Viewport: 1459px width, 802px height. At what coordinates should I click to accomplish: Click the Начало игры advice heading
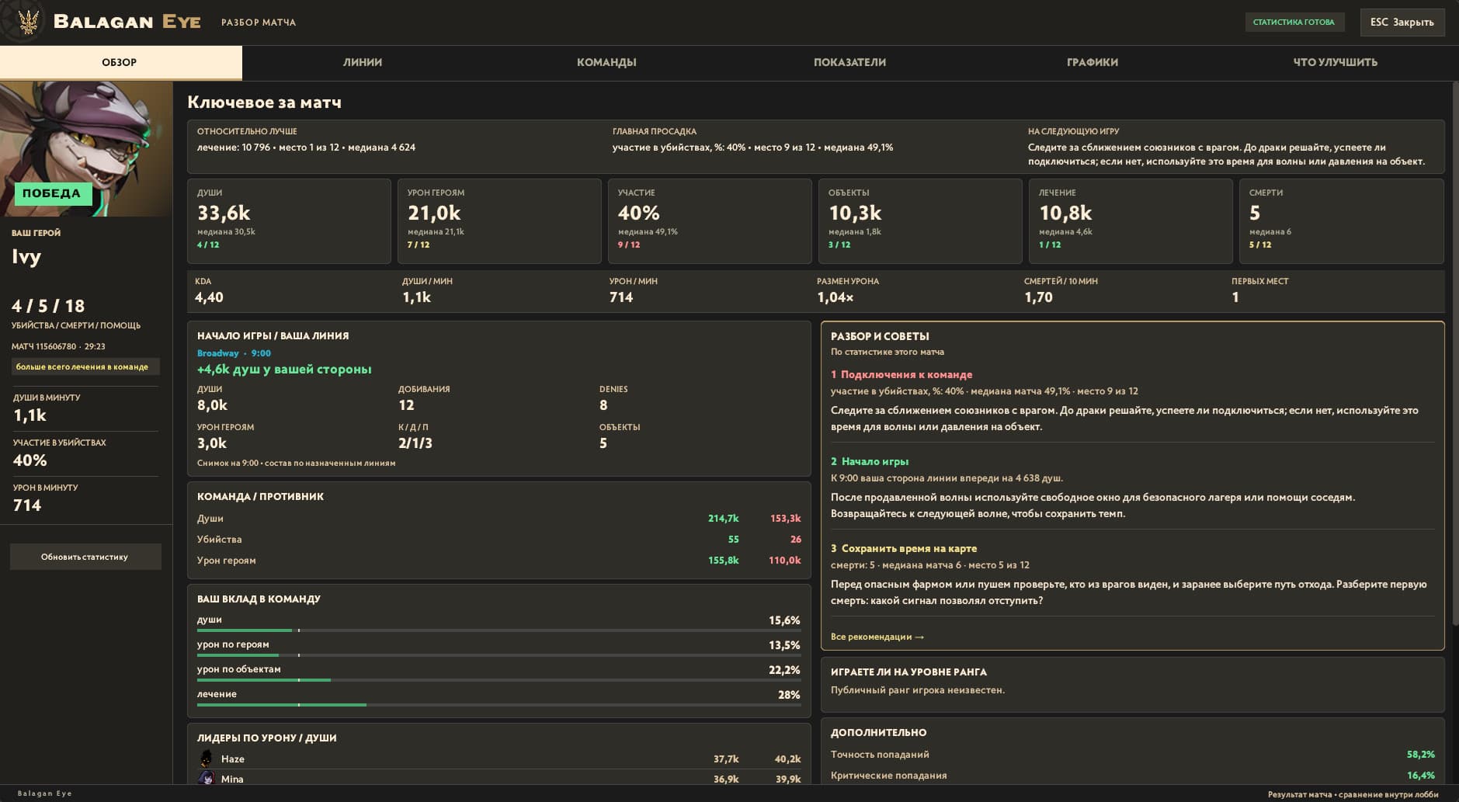point(870,461)
